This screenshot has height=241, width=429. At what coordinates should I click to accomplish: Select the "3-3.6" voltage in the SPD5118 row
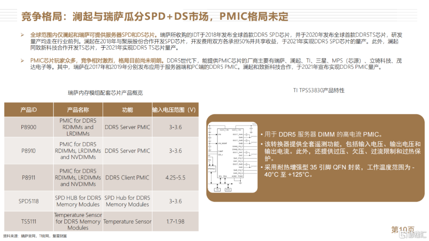point(176,201)
